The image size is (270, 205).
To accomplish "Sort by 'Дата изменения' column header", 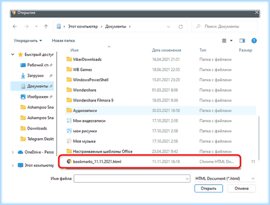I will coord(166,50).
